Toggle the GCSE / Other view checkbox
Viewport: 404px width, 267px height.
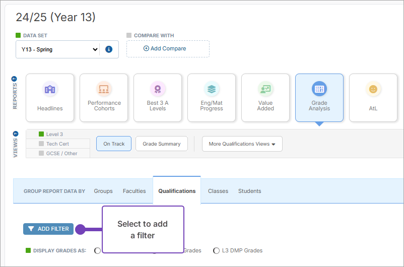(42, 153)
